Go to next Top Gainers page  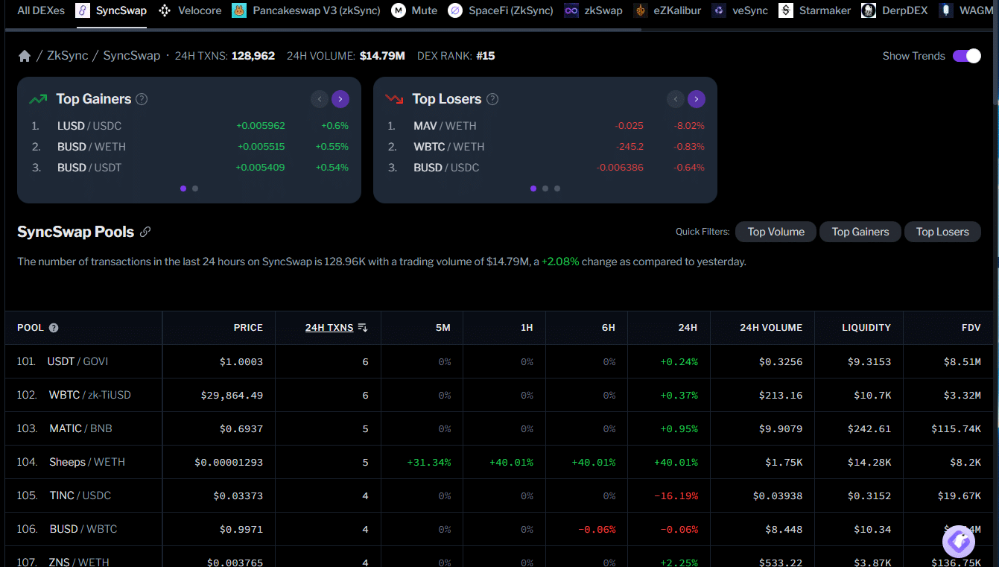[340, 99]
